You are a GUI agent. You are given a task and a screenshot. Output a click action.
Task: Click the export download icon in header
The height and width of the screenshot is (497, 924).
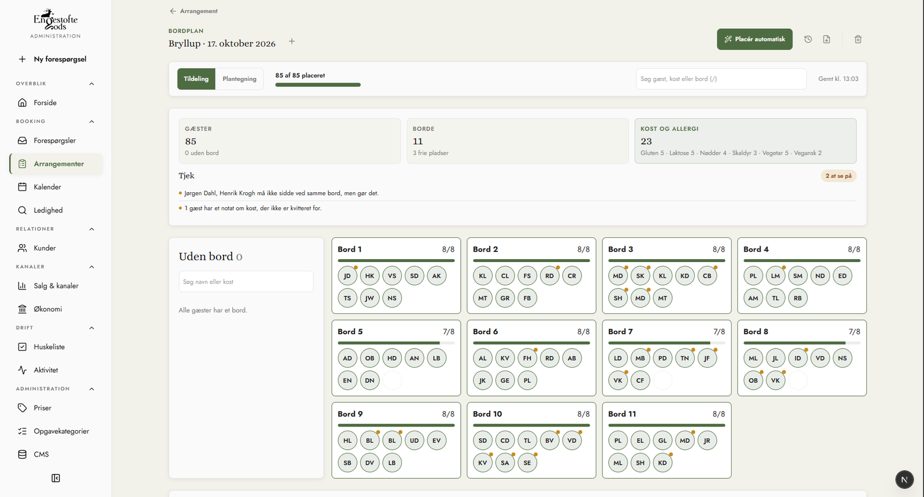click(x=826, y=39)
